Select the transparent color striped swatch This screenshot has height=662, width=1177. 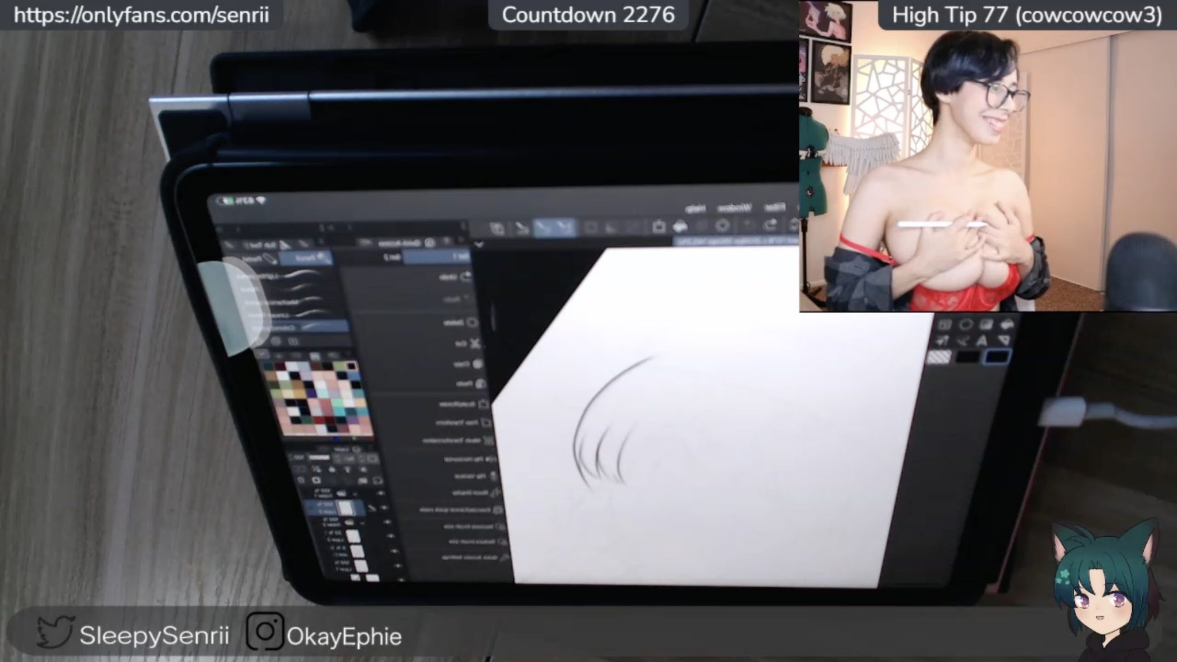(x=939, y=357)
